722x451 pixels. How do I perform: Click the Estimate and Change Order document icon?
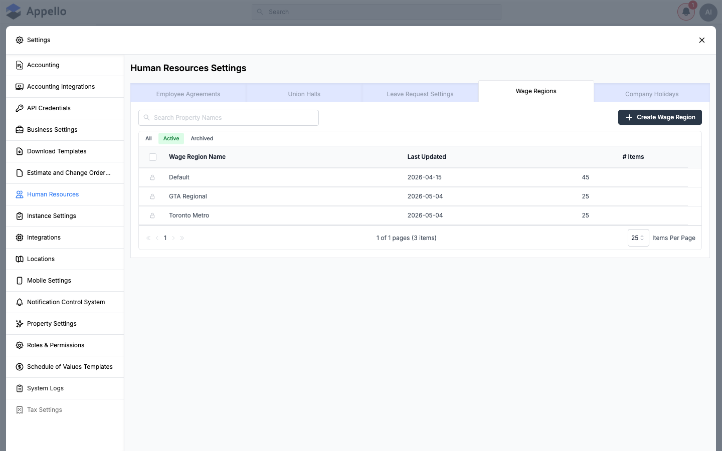point(20,173)
